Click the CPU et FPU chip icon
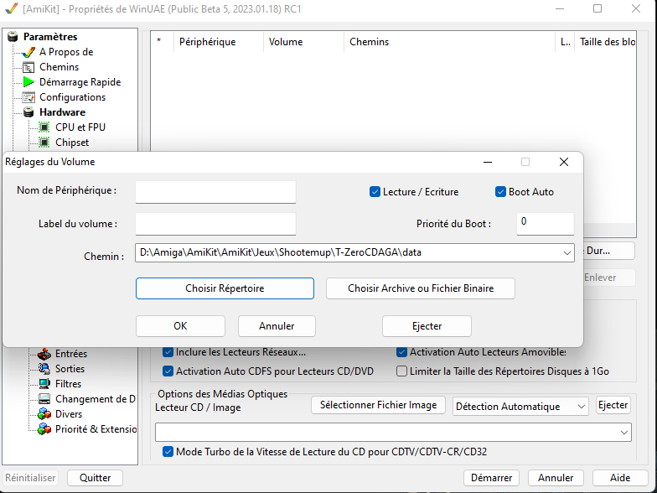The width and height of the screenshot is (657, 493). click(44, 127)
